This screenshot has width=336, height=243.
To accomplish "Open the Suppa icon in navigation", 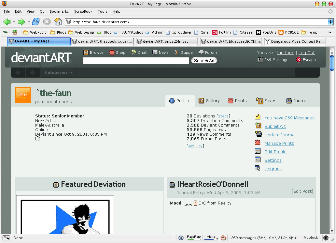I will (x=176, y=53).
